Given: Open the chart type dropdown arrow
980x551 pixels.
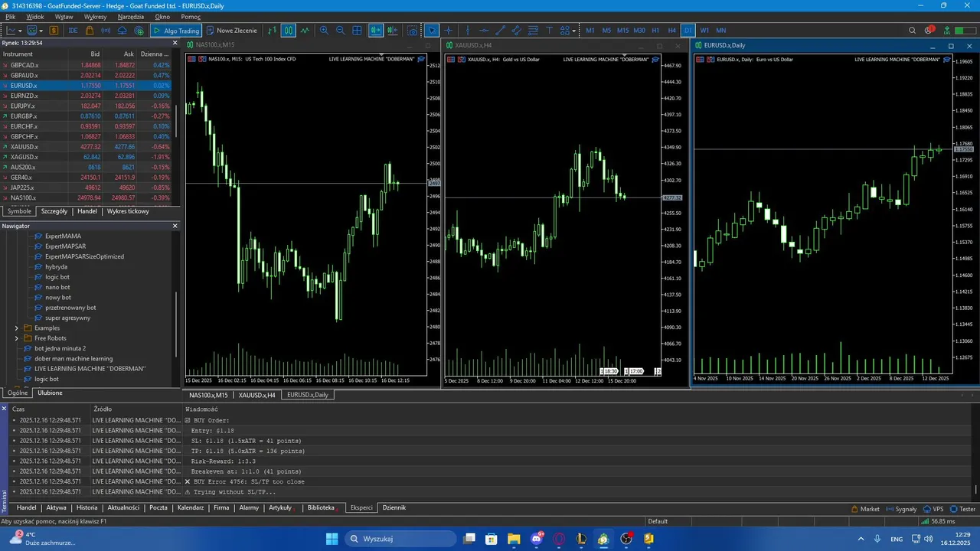Looking at the screenshot, I should pos(21,31).
